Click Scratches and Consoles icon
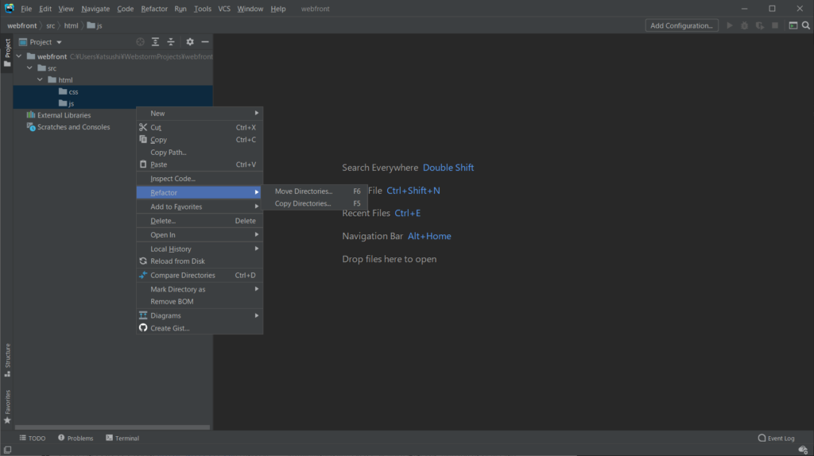 tap(31, 126)
